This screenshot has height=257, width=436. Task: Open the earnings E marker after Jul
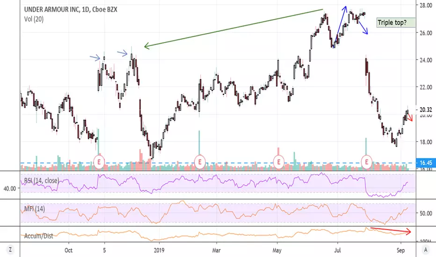366,162
